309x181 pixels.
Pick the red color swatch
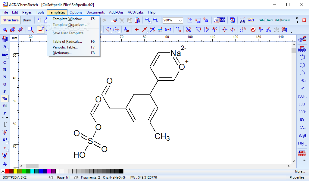(7, 171)
